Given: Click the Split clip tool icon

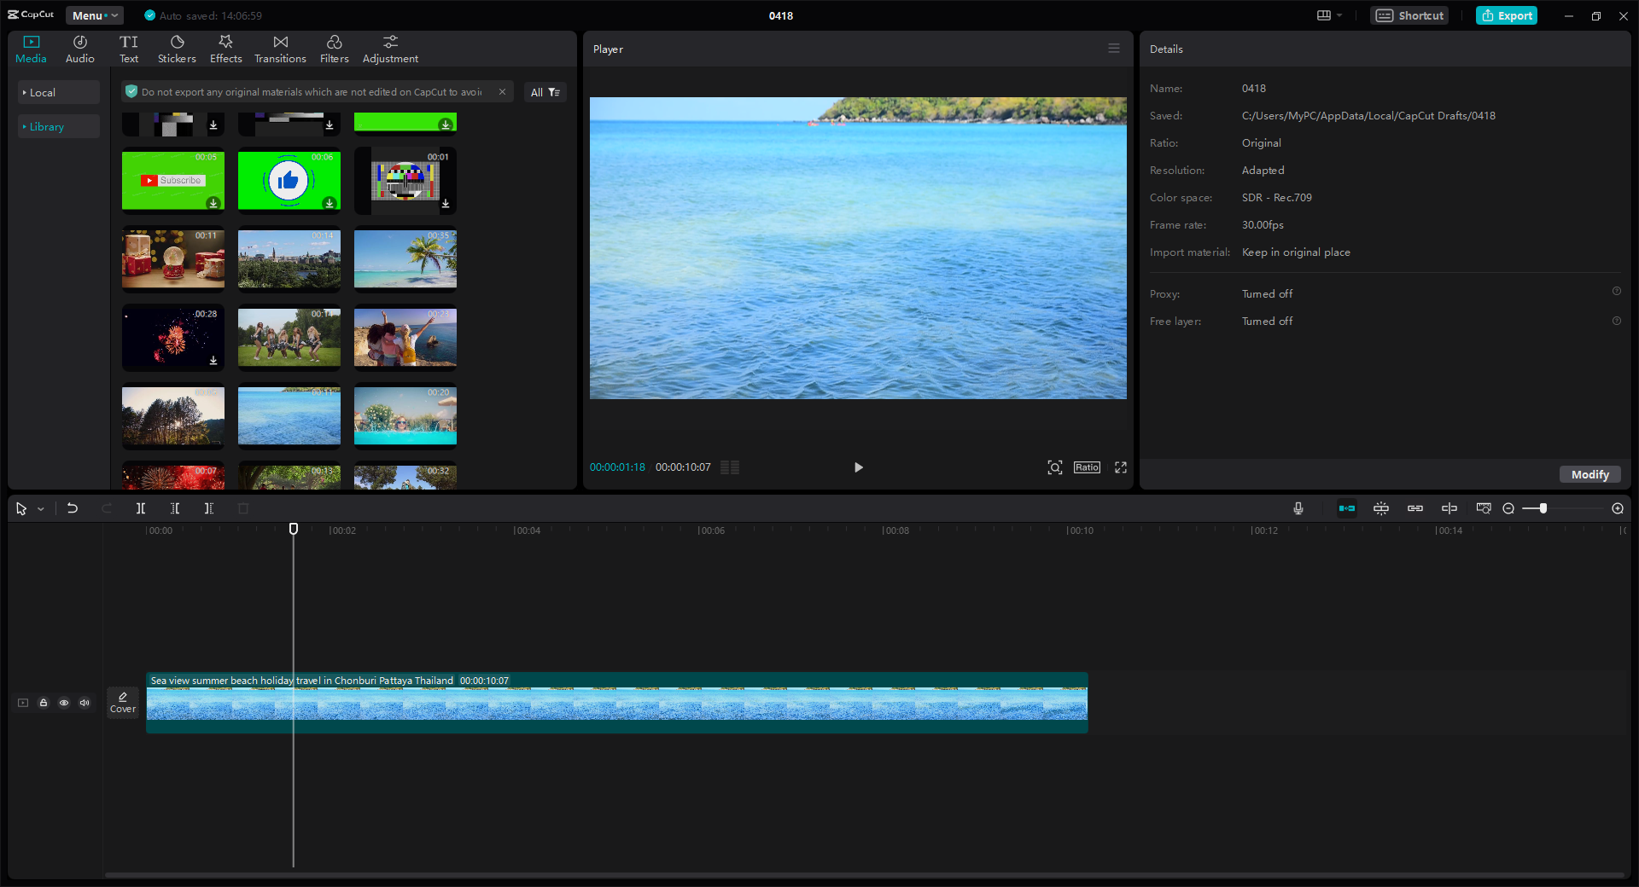Looking at the screenshot, I should 141,508.
